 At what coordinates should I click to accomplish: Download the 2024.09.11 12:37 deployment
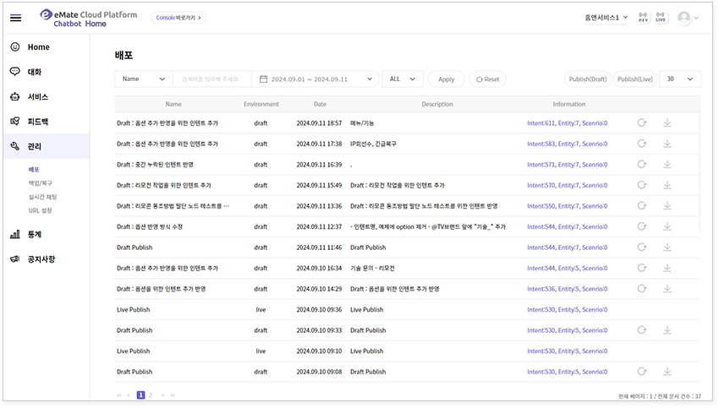667,226
